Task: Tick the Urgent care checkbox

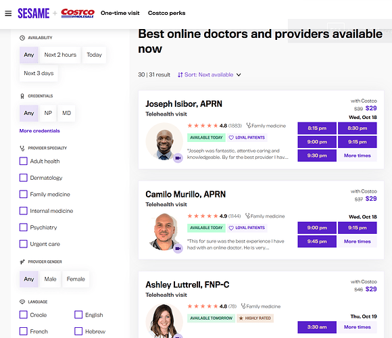Action: coord(24,244)
